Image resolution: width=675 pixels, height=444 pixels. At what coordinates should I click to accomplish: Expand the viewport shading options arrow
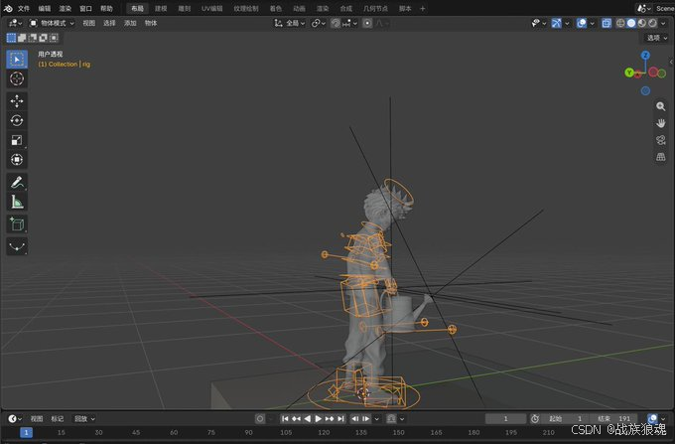pos(663,23)
